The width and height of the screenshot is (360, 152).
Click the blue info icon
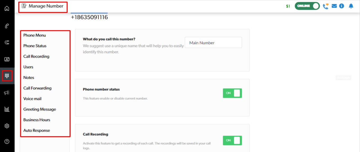click(x=341, y=6)
